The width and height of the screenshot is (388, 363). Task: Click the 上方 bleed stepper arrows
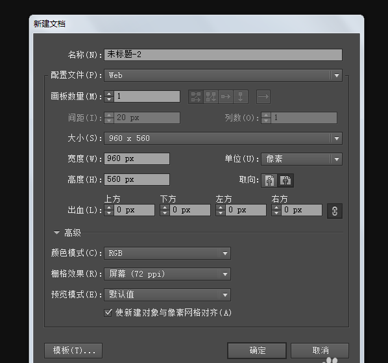point(109,210)
